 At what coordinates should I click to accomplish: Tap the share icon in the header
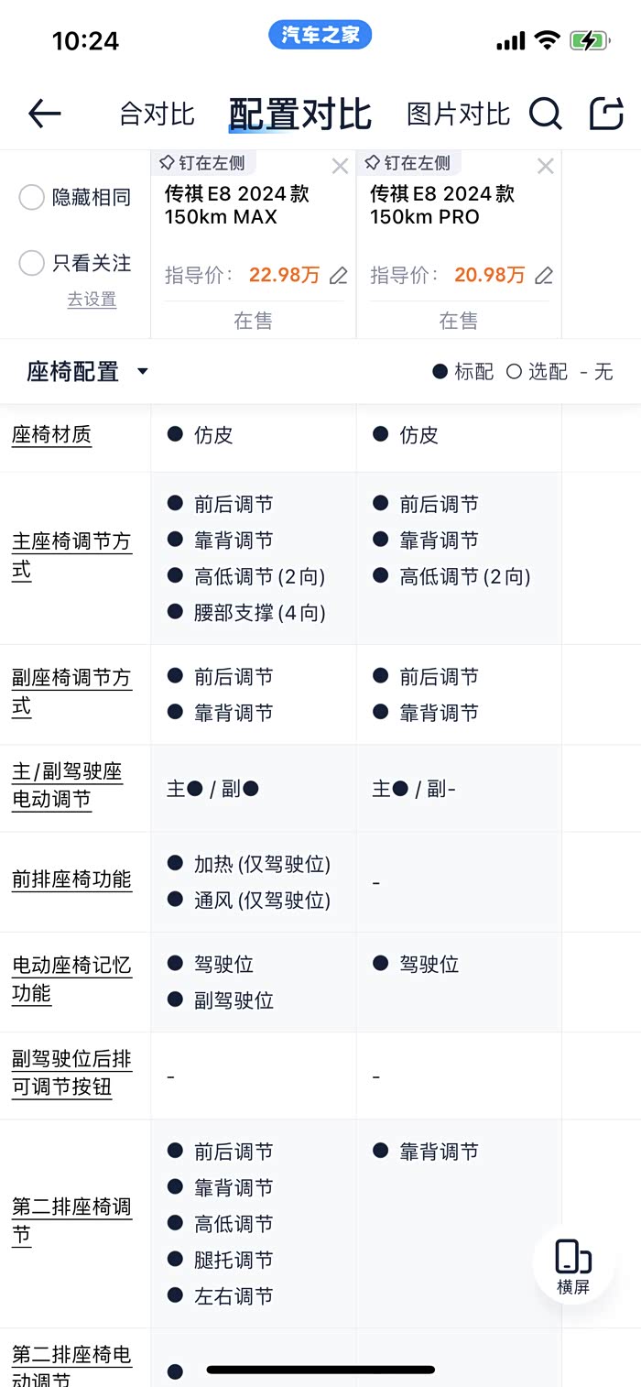605,114
